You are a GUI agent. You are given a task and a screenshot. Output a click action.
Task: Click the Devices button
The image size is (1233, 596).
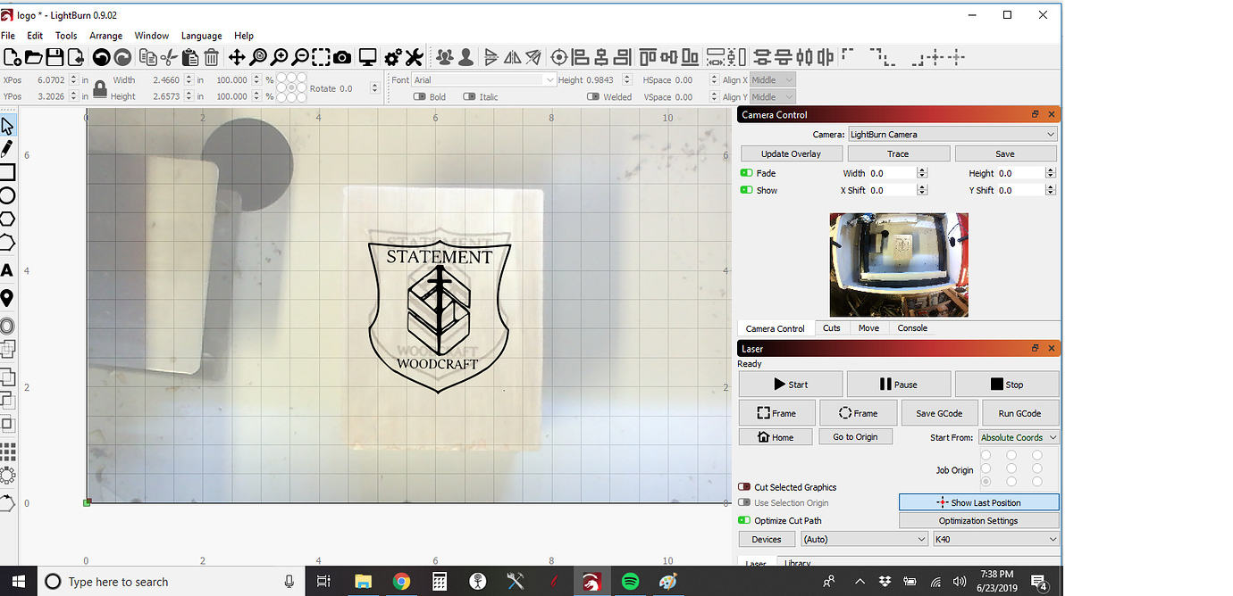point(767,539)
